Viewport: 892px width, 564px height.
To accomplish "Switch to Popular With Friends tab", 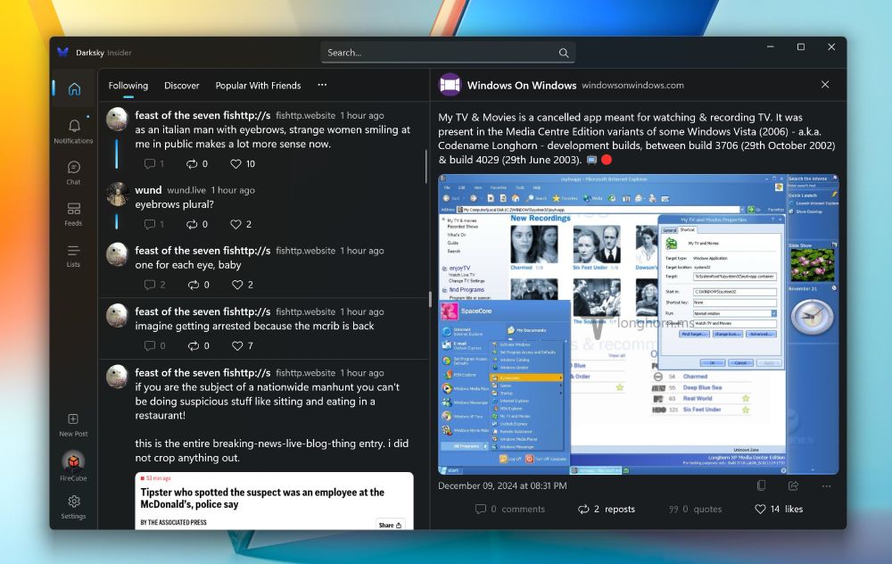I will pos(258,86).
